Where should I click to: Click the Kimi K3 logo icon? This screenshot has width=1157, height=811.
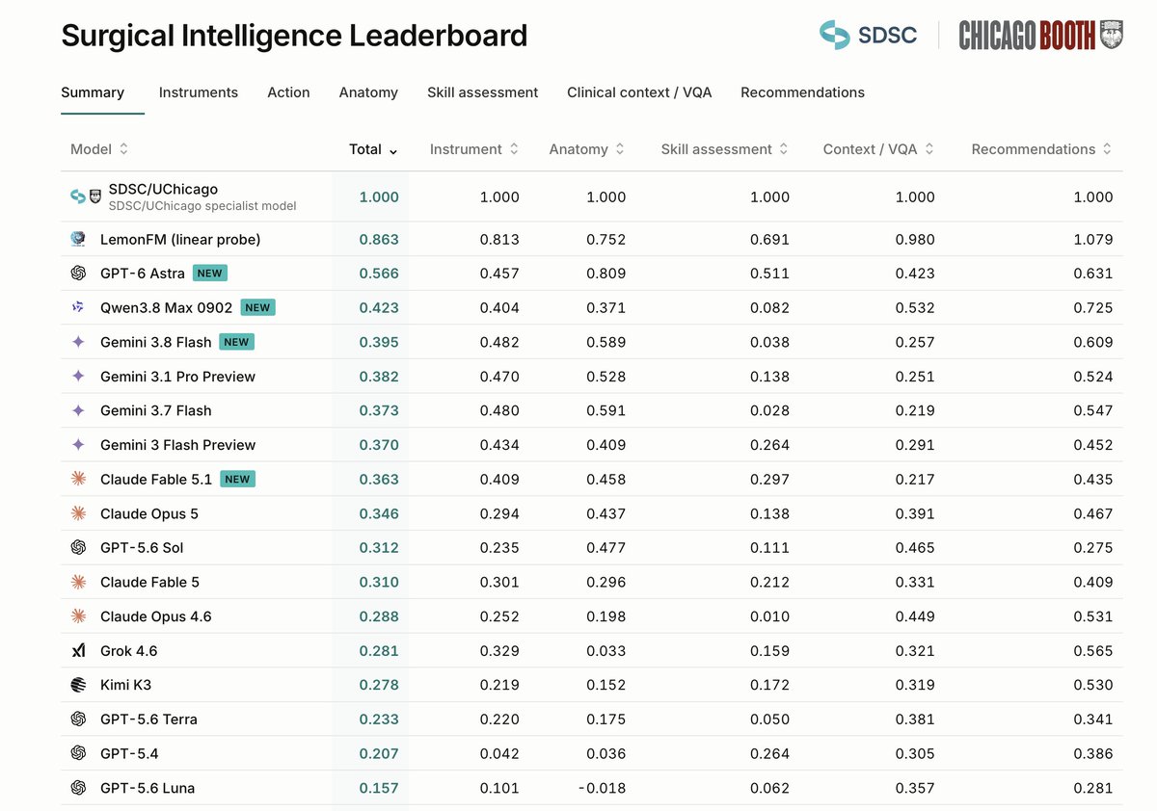(78, 685)
